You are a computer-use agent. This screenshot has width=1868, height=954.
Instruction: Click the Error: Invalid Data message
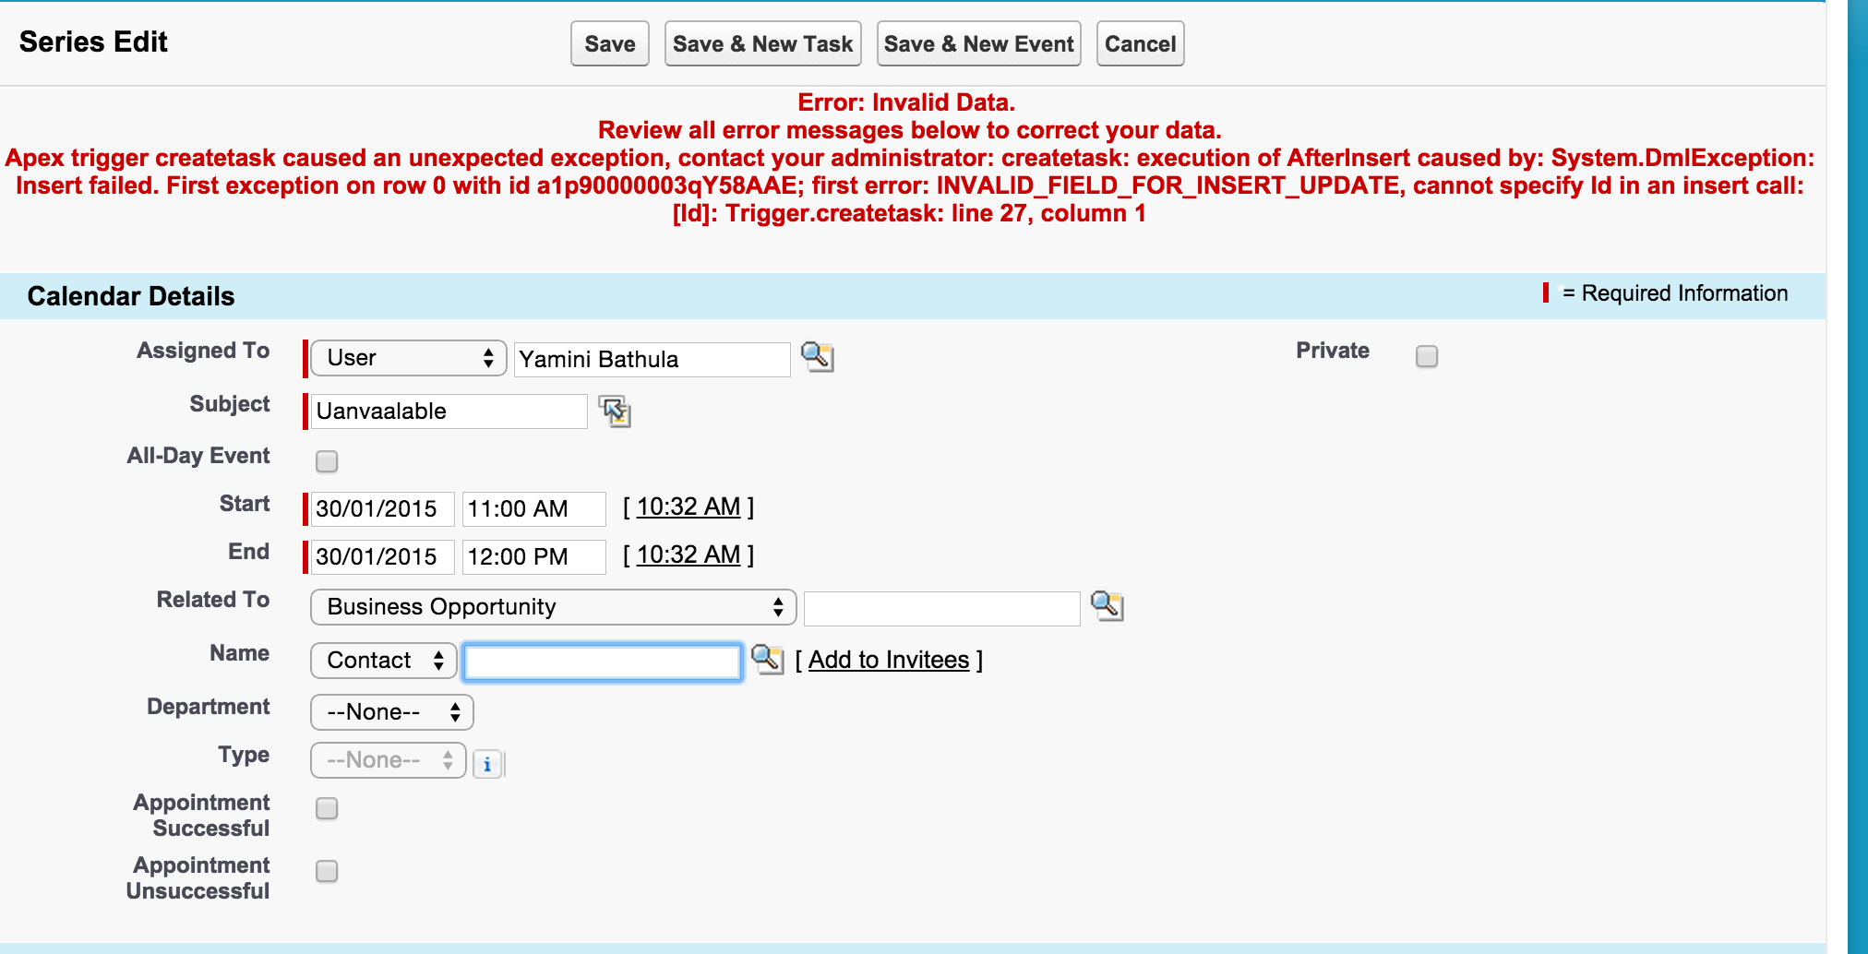(906, 102)
